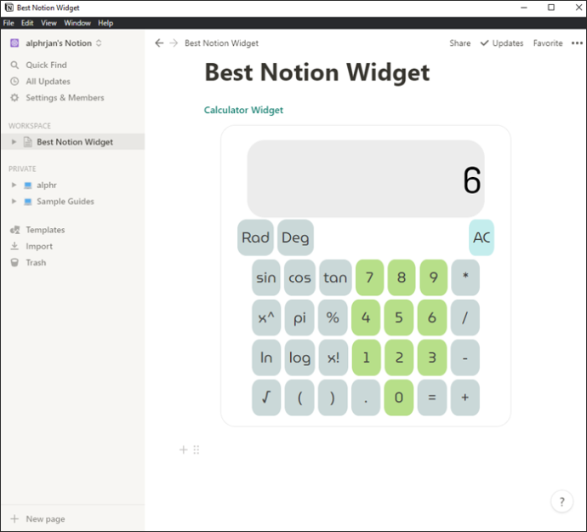The height and width of the screenshot is (532, 587).
Task: Click the open parenthesis calculator key
Action: coord(299,398)
